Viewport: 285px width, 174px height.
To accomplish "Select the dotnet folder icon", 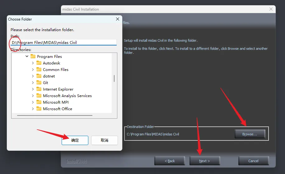I will coord(39,76).
